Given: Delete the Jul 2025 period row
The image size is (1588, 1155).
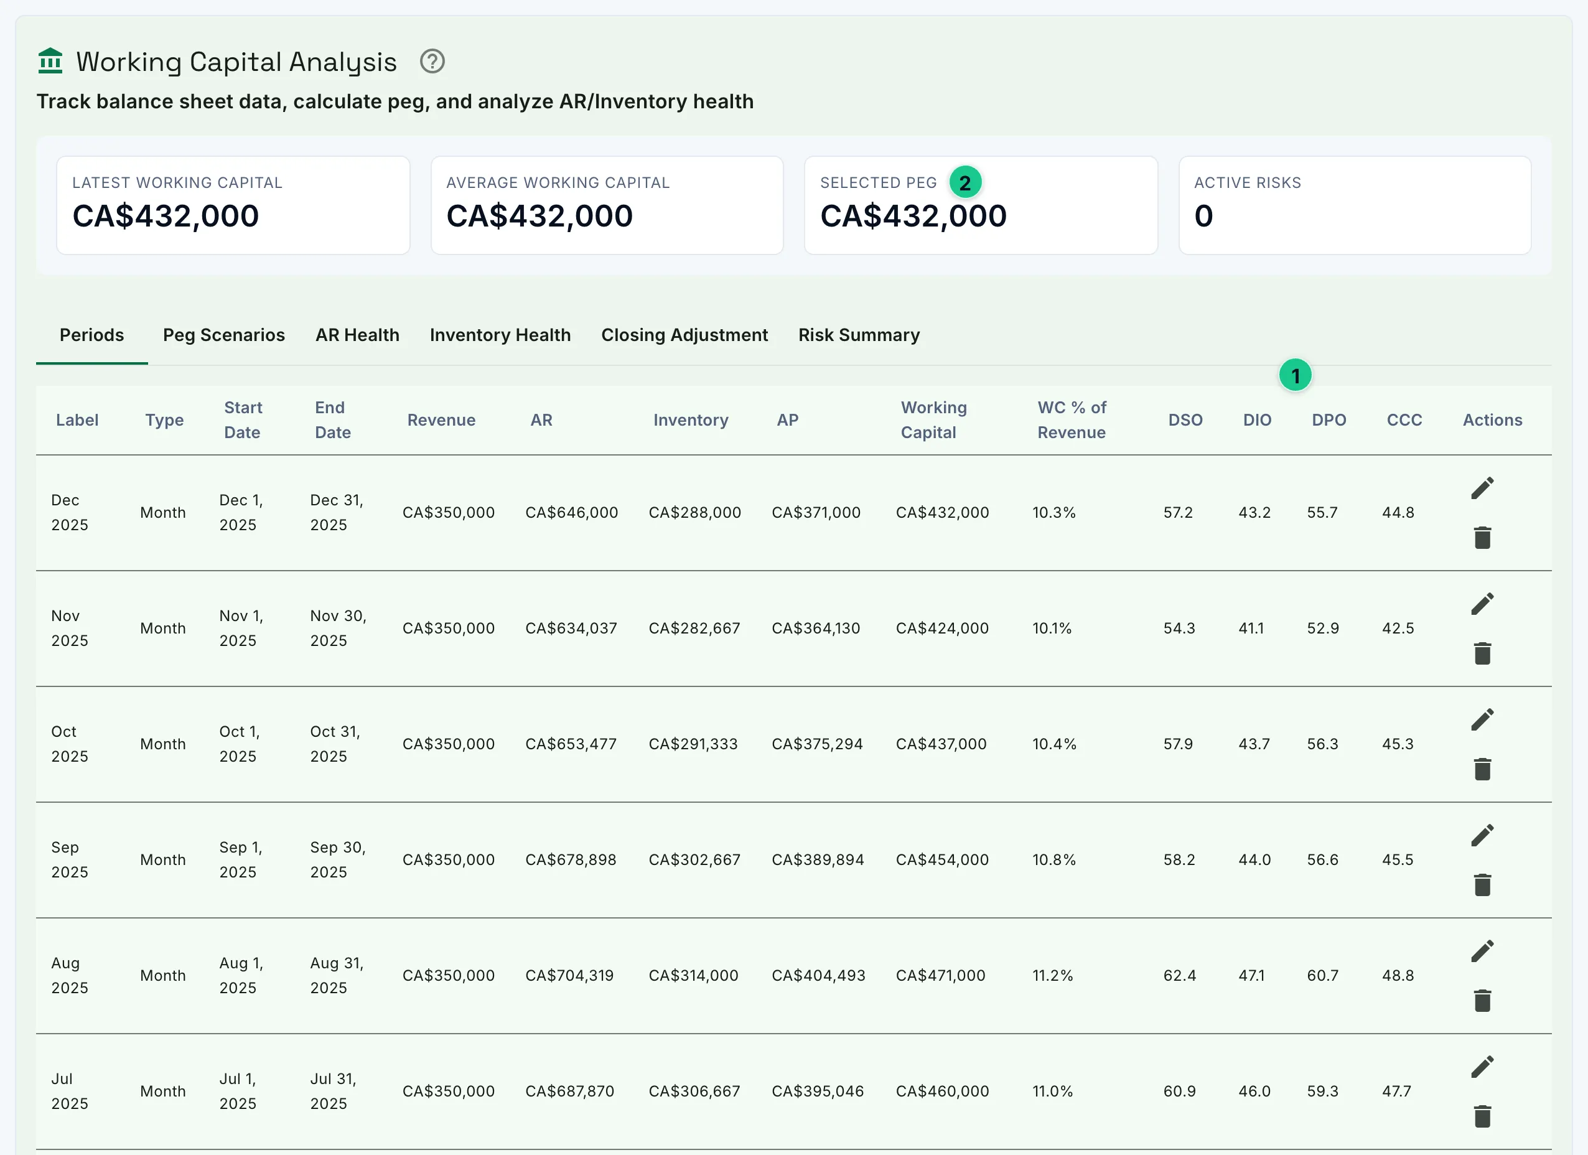Looking at the screenshot, I should [1482, 1116].
